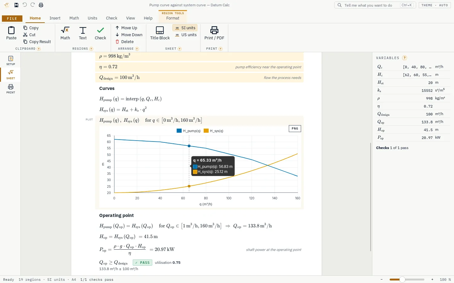This screenshot has height=283, width=454.
Task: Select the P_op 20.97 kW variable row
Action: pyautogui.click(x=413, y=138)
